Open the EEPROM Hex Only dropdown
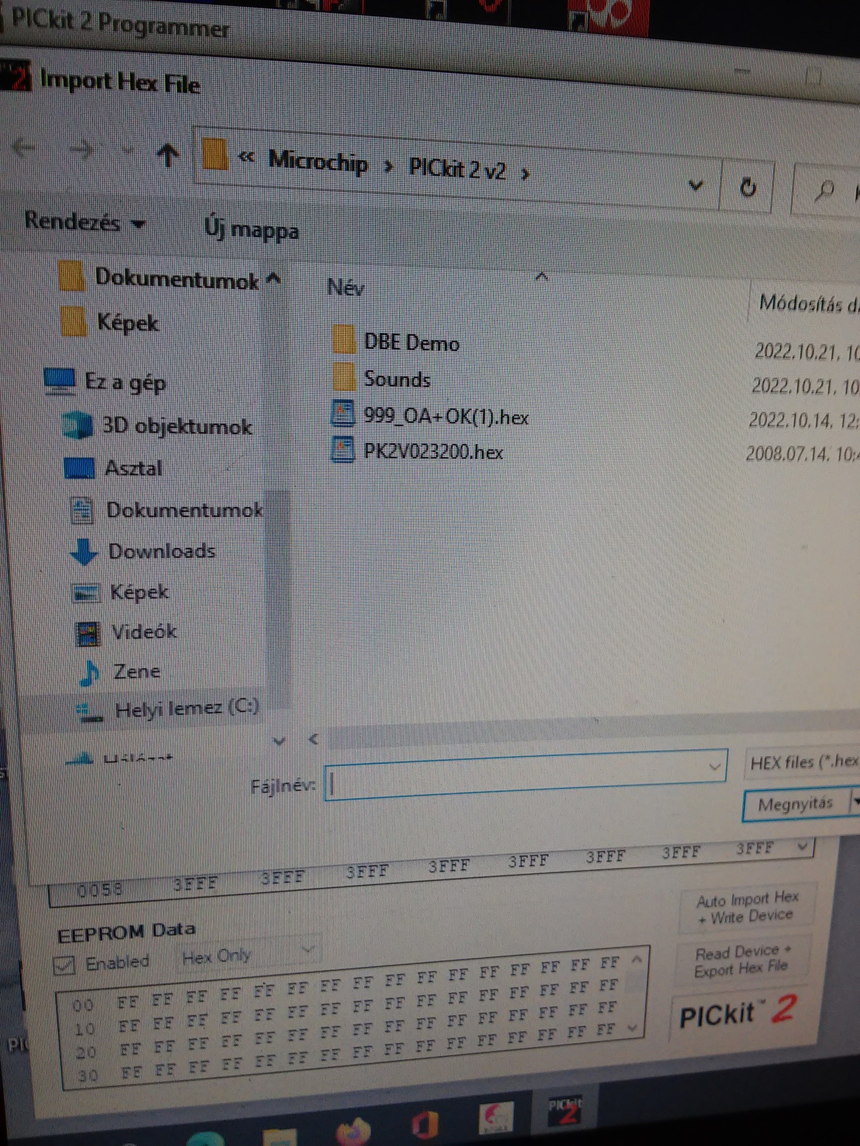Image resolution: width=860 pixels, height=1146 pixels. tap(248, 954)
